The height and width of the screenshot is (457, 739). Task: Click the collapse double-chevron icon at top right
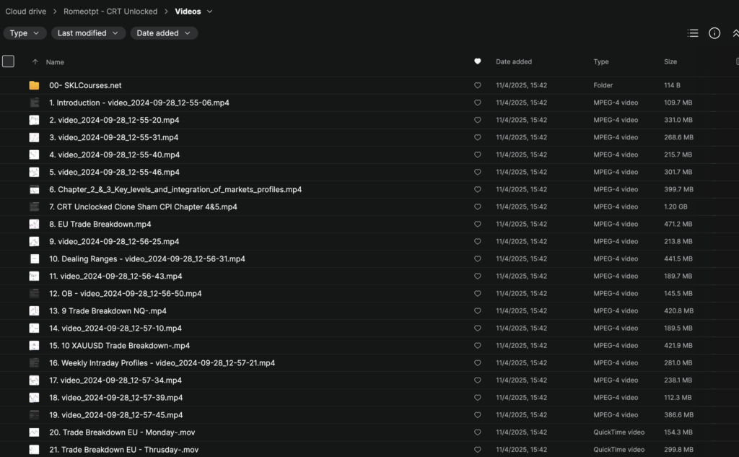[x=735, y=33]
